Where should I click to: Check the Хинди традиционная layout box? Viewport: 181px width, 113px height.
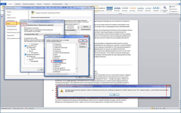(x=54, y=63)
